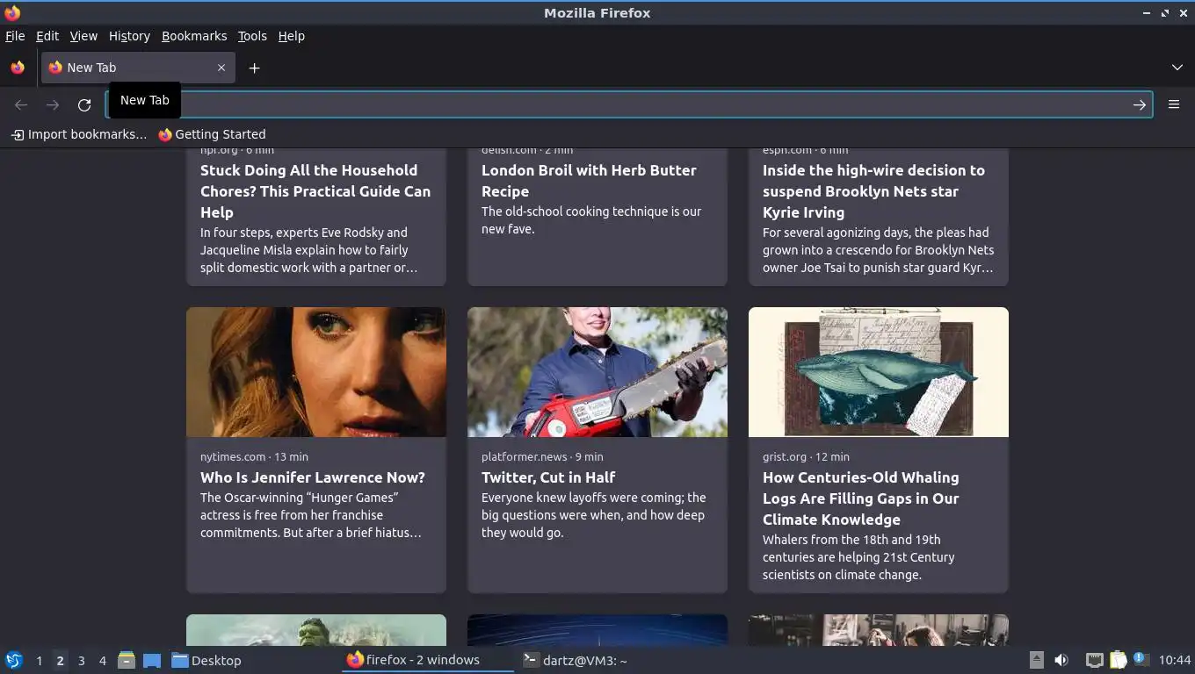The image size is (1195, 674).
Task: Select the New Tab tab
Action: coord(138,68)
